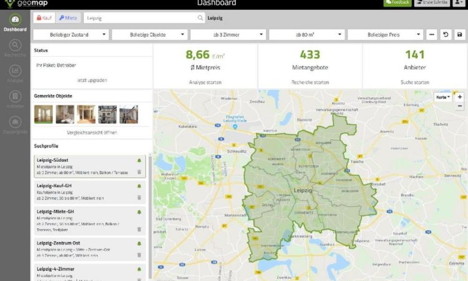
Task: Click the search magnifier icon
Action: pos(200,18)
